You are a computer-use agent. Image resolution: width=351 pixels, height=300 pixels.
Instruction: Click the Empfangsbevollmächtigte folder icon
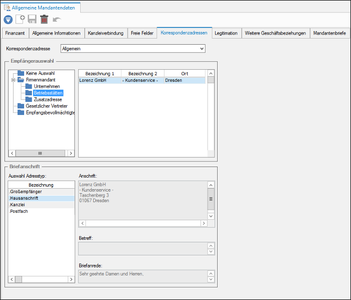[21, 112]
